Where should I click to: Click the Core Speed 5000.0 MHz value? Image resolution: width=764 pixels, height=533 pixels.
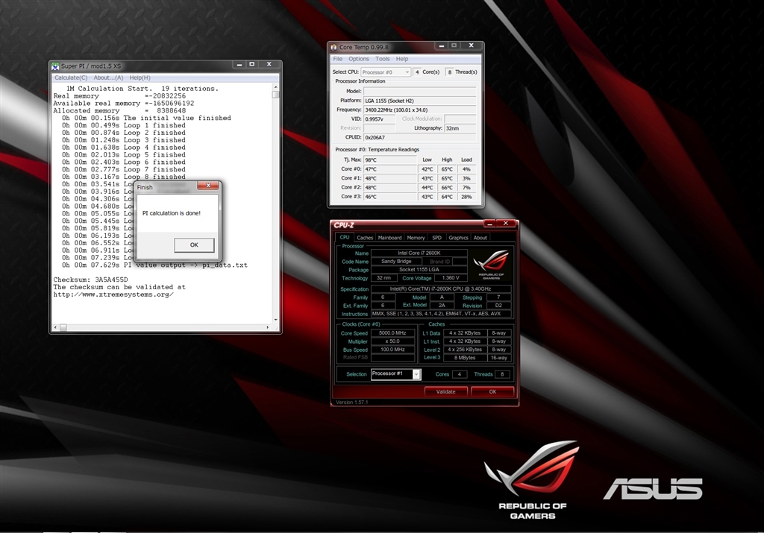pos(392,333)
